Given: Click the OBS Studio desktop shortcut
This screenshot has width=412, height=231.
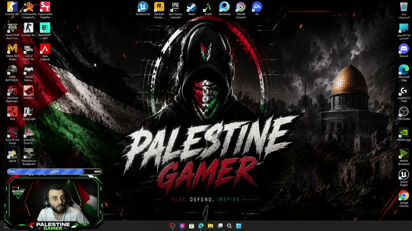Looking at the screenshot, I should click(404, 114).
